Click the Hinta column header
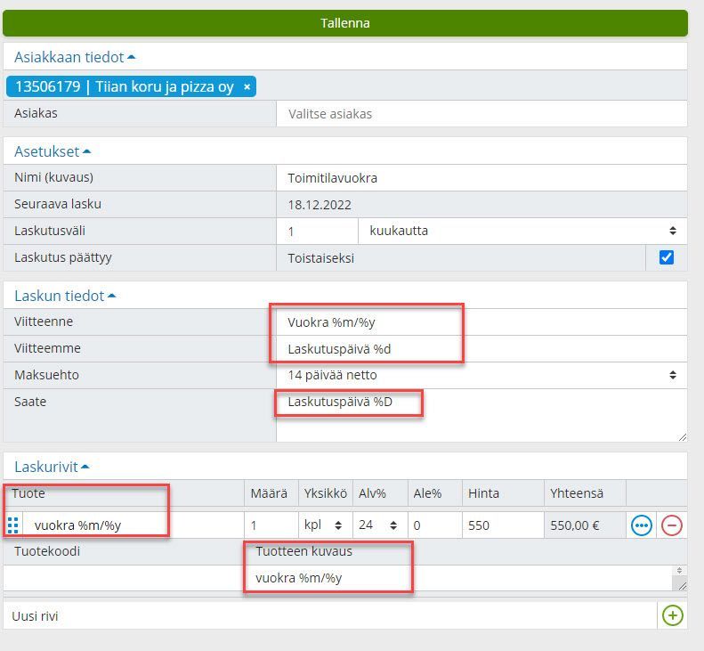Screen dimensions: 704x651 pos(483,493)
